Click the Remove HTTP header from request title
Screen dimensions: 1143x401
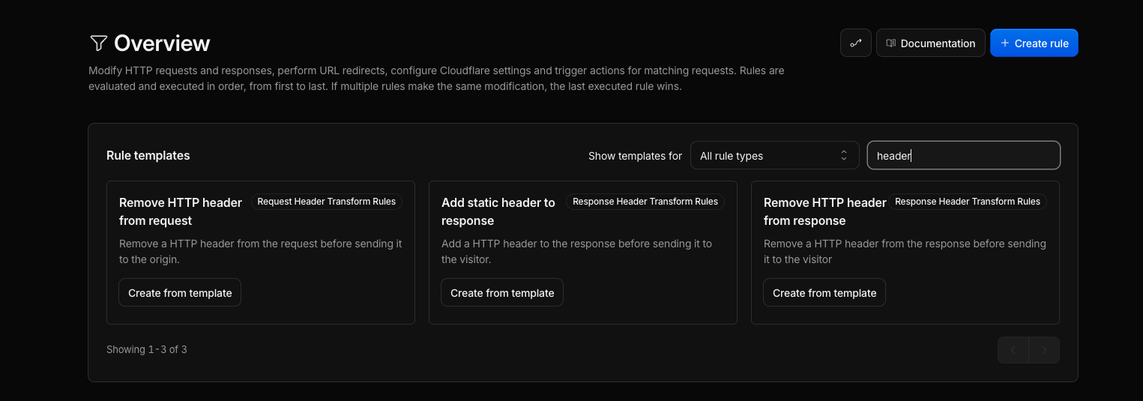point(181,211)
